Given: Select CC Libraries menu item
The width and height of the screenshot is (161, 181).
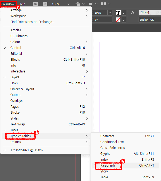Looking at the screenshot, I should click(x=46, y=36).
